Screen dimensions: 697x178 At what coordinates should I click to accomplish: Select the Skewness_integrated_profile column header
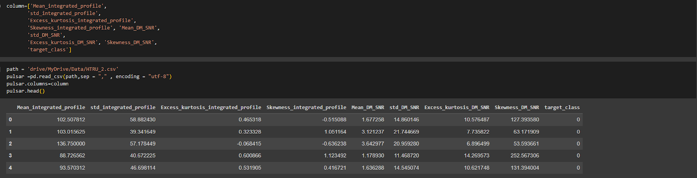click(x=306, y=107)
